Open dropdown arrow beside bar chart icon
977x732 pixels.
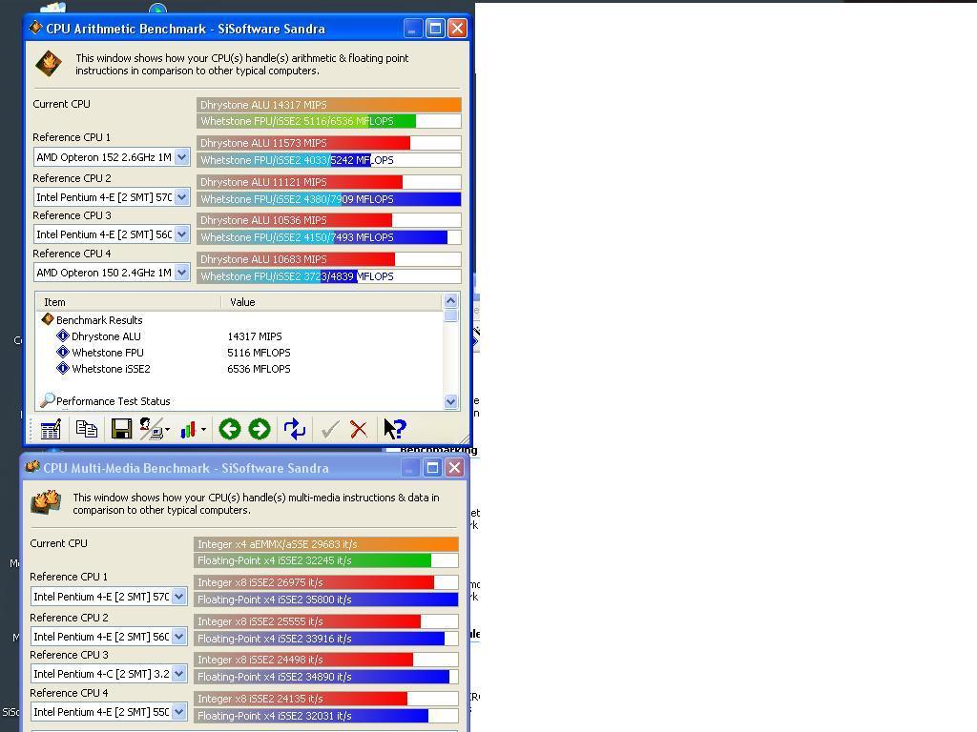pos(203,430)
